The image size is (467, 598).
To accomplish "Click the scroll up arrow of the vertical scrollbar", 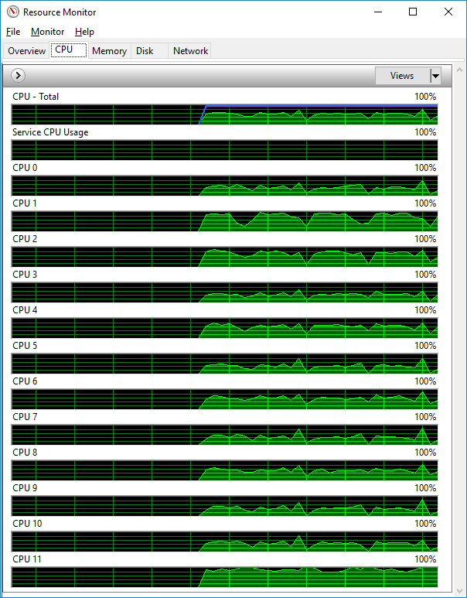I will click(459, 70).
